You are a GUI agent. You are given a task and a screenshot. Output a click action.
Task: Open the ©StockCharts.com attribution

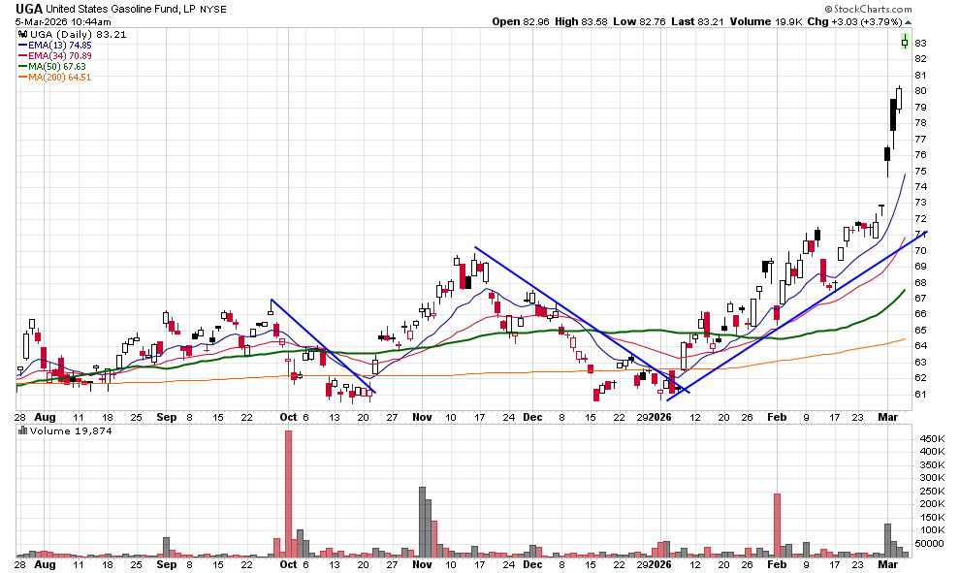pos(868,9)
